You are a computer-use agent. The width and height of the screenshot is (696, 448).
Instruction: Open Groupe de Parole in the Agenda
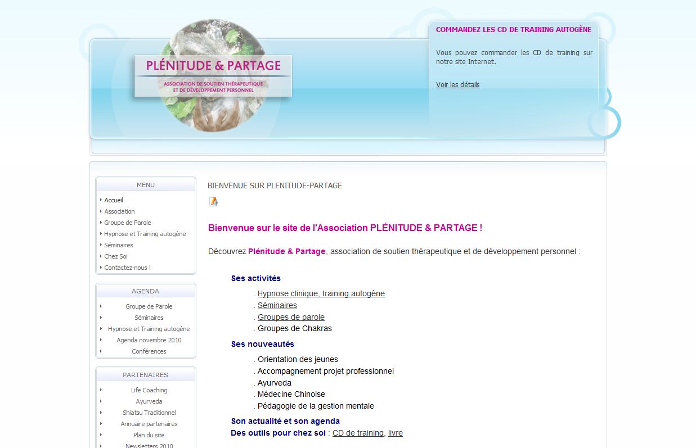pyautogui.click(x=149, y=306)
